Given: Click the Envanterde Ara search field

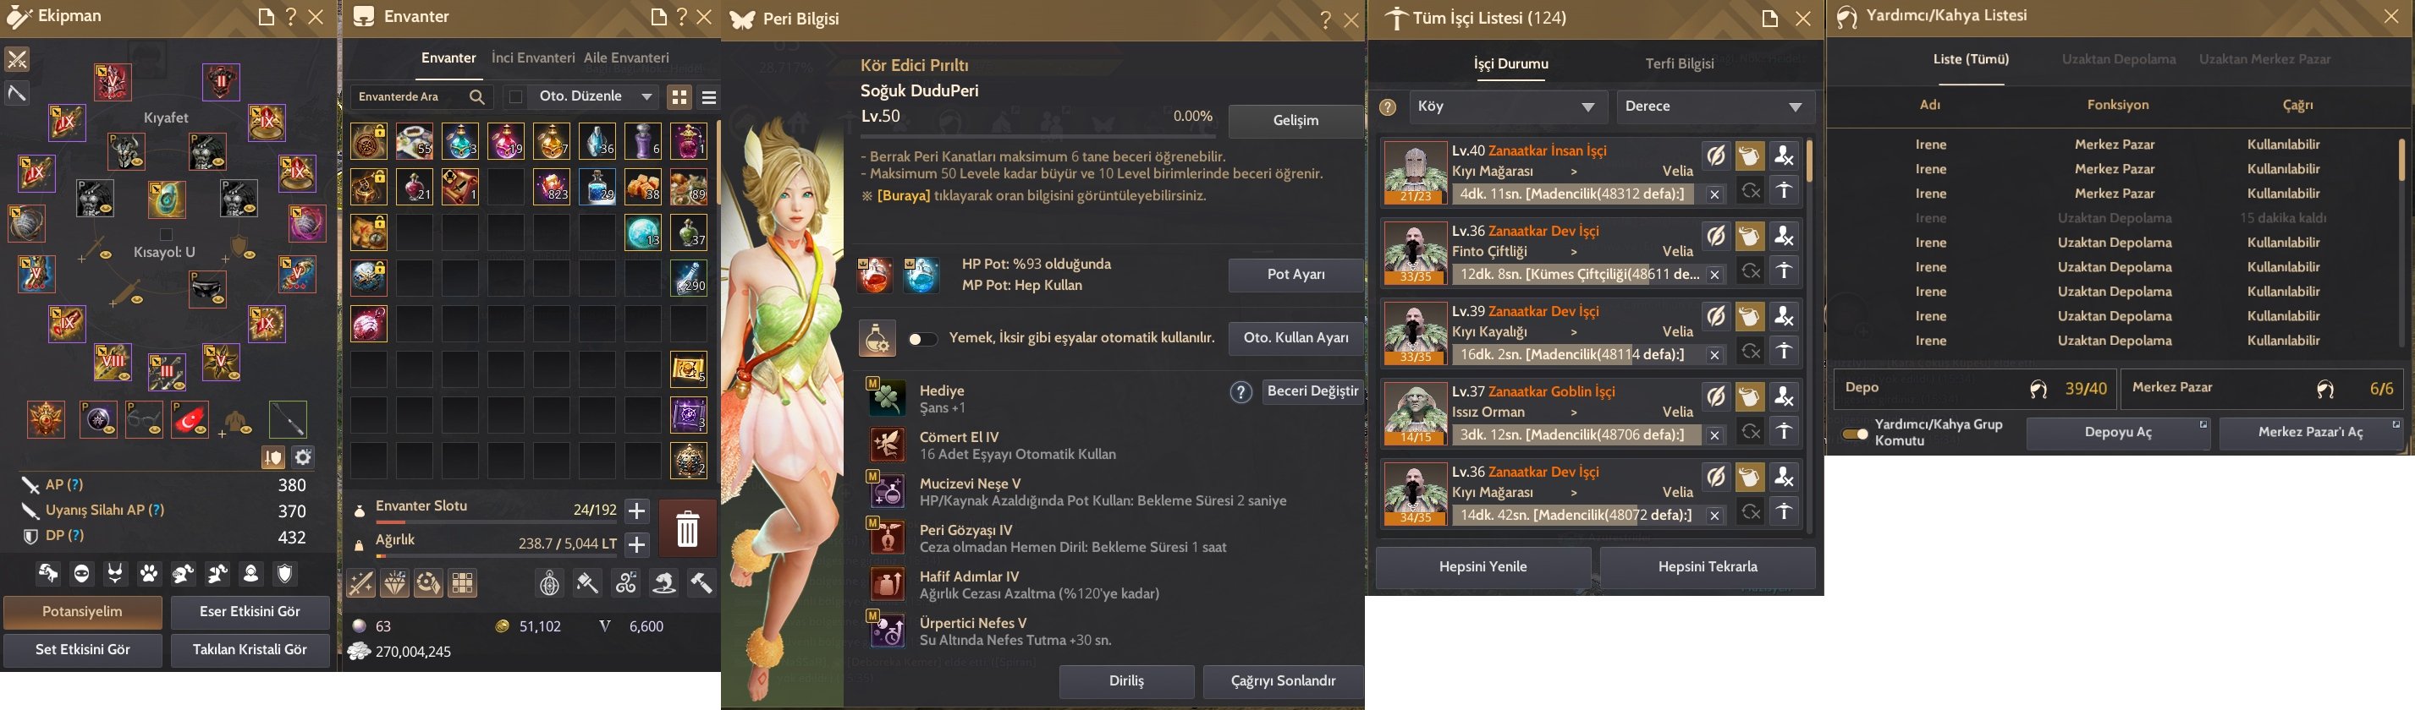Looking at the screenshot, I should coord(410,96).
